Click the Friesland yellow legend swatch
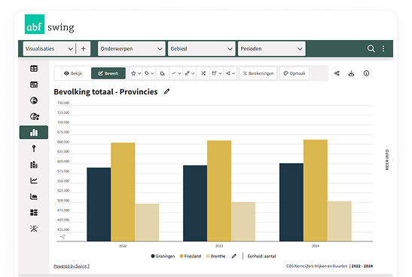This screenshot has width=412, height=277. [x=182, y=256]
